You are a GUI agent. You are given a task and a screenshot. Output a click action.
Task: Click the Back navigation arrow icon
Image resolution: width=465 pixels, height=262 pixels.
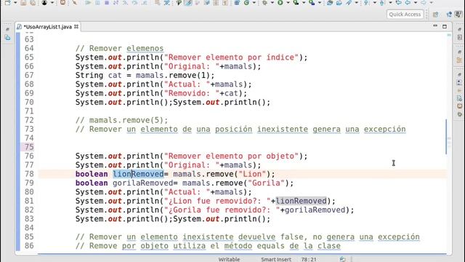pos(408,3)
